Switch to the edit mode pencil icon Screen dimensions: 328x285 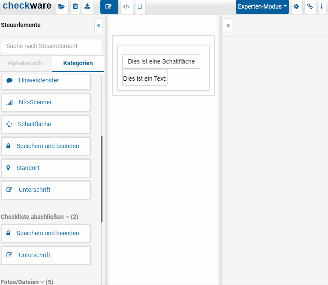tap(109, 7)
